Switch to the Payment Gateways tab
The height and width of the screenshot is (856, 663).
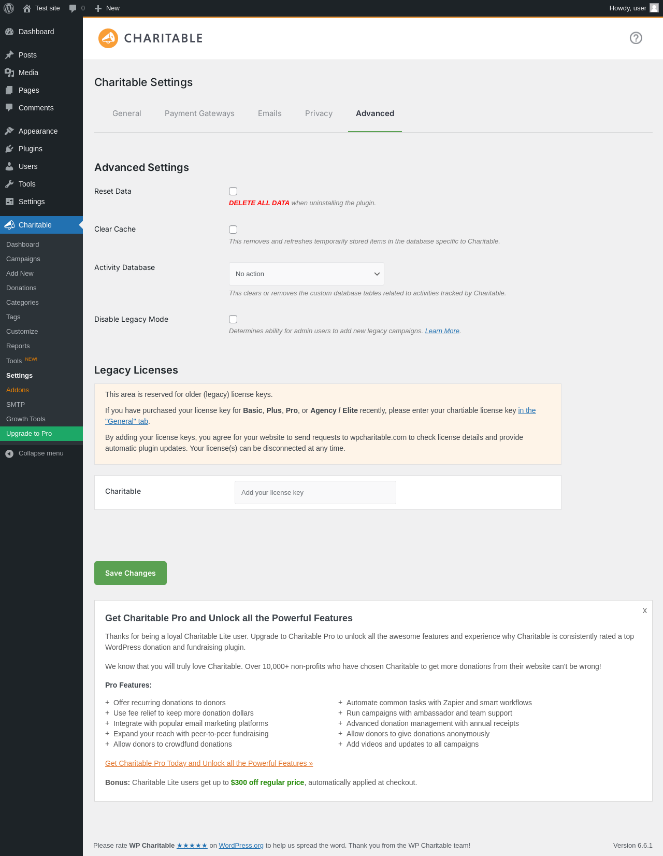[199, 113]
